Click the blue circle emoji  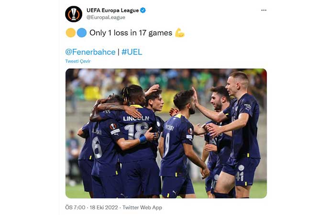pyautogui.click(x=81, y=33)
